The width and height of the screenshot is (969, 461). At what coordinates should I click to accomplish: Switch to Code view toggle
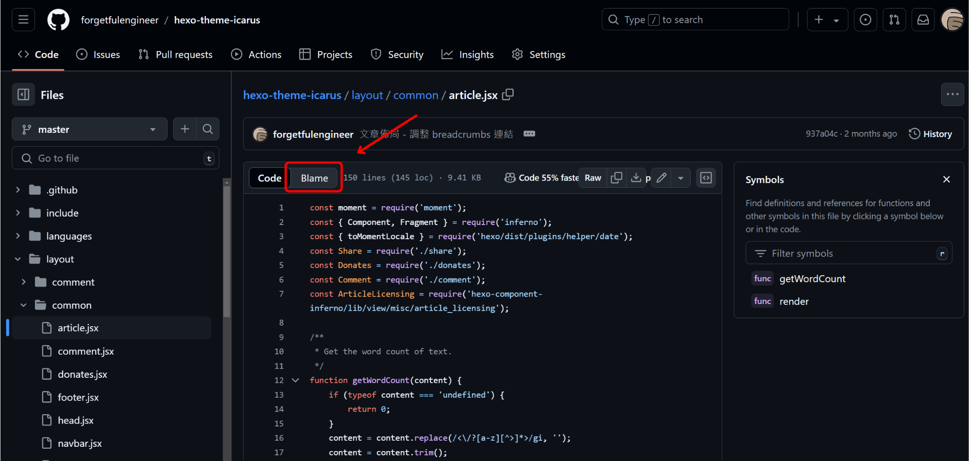tap(269, 178)
